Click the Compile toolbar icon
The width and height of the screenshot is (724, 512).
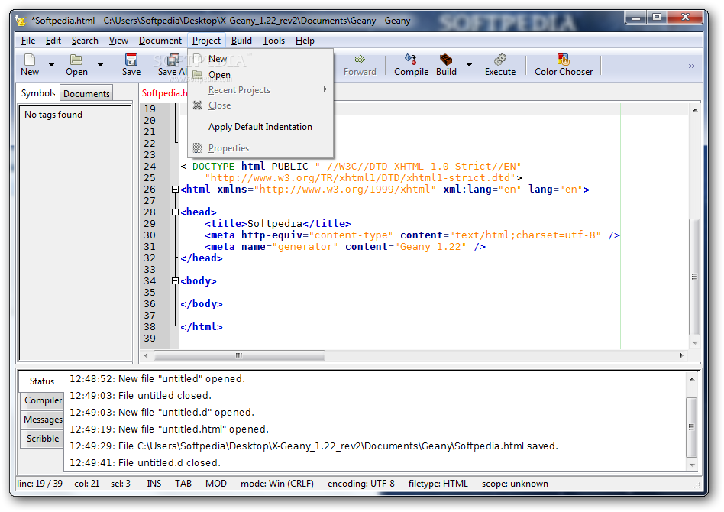[x=410, y=59]
